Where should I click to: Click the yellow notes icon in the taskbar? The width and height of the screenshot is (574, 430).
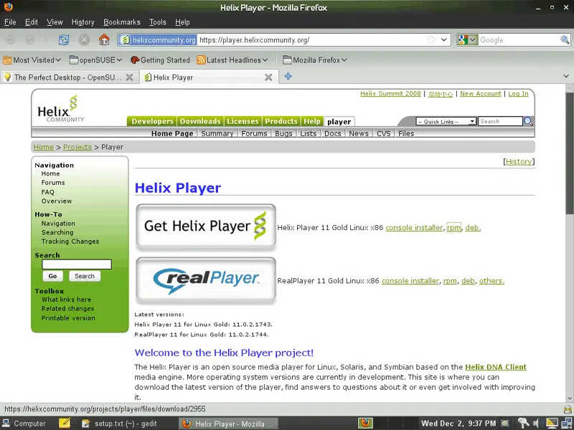pyautogui.click(x=65, y=423)
